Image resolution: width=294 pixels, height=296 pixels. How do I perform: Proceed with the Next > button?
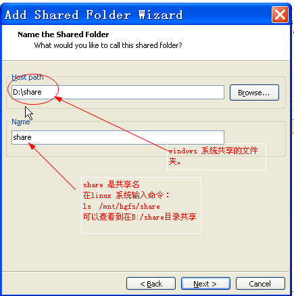click(205, 284)
